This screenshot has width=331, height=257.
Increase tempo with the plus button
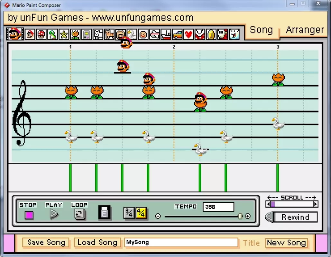(248, 216)
